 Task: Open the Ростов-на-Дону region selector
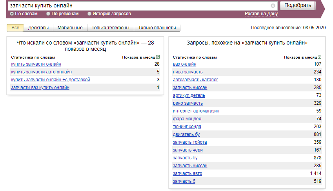(261, 14)
